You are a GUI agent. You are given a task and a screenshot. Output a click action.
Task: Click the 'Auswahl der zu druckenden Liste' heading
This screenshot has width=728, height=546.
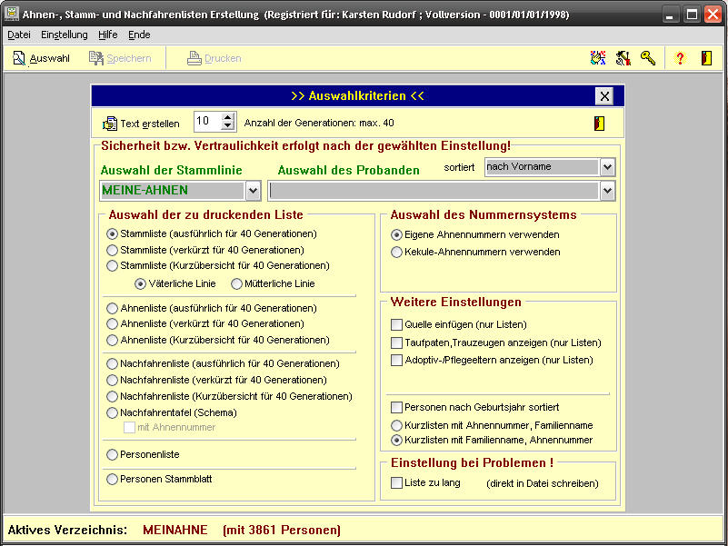pos(205,214)
